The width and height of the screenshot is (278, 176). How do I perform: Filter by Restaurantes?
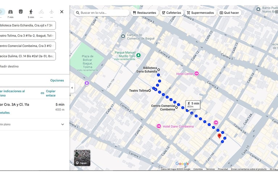(x=145, y=13)
